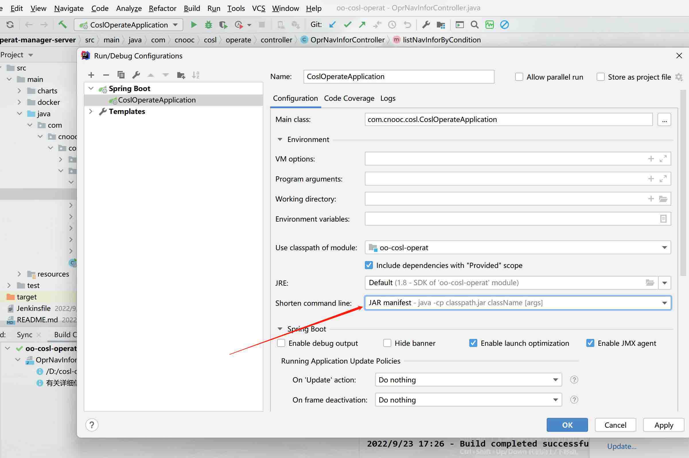Click the Update... link

coord(622,446)
